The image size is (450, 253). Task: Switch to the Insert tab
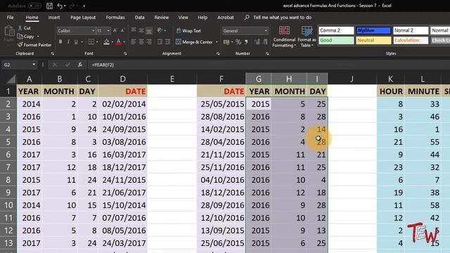(x=54, y=18)
